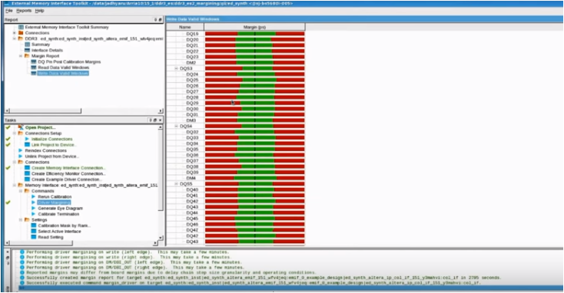Collapse the DQS5 group rows
Screen dimensions: 564x293
coord(176,184)
